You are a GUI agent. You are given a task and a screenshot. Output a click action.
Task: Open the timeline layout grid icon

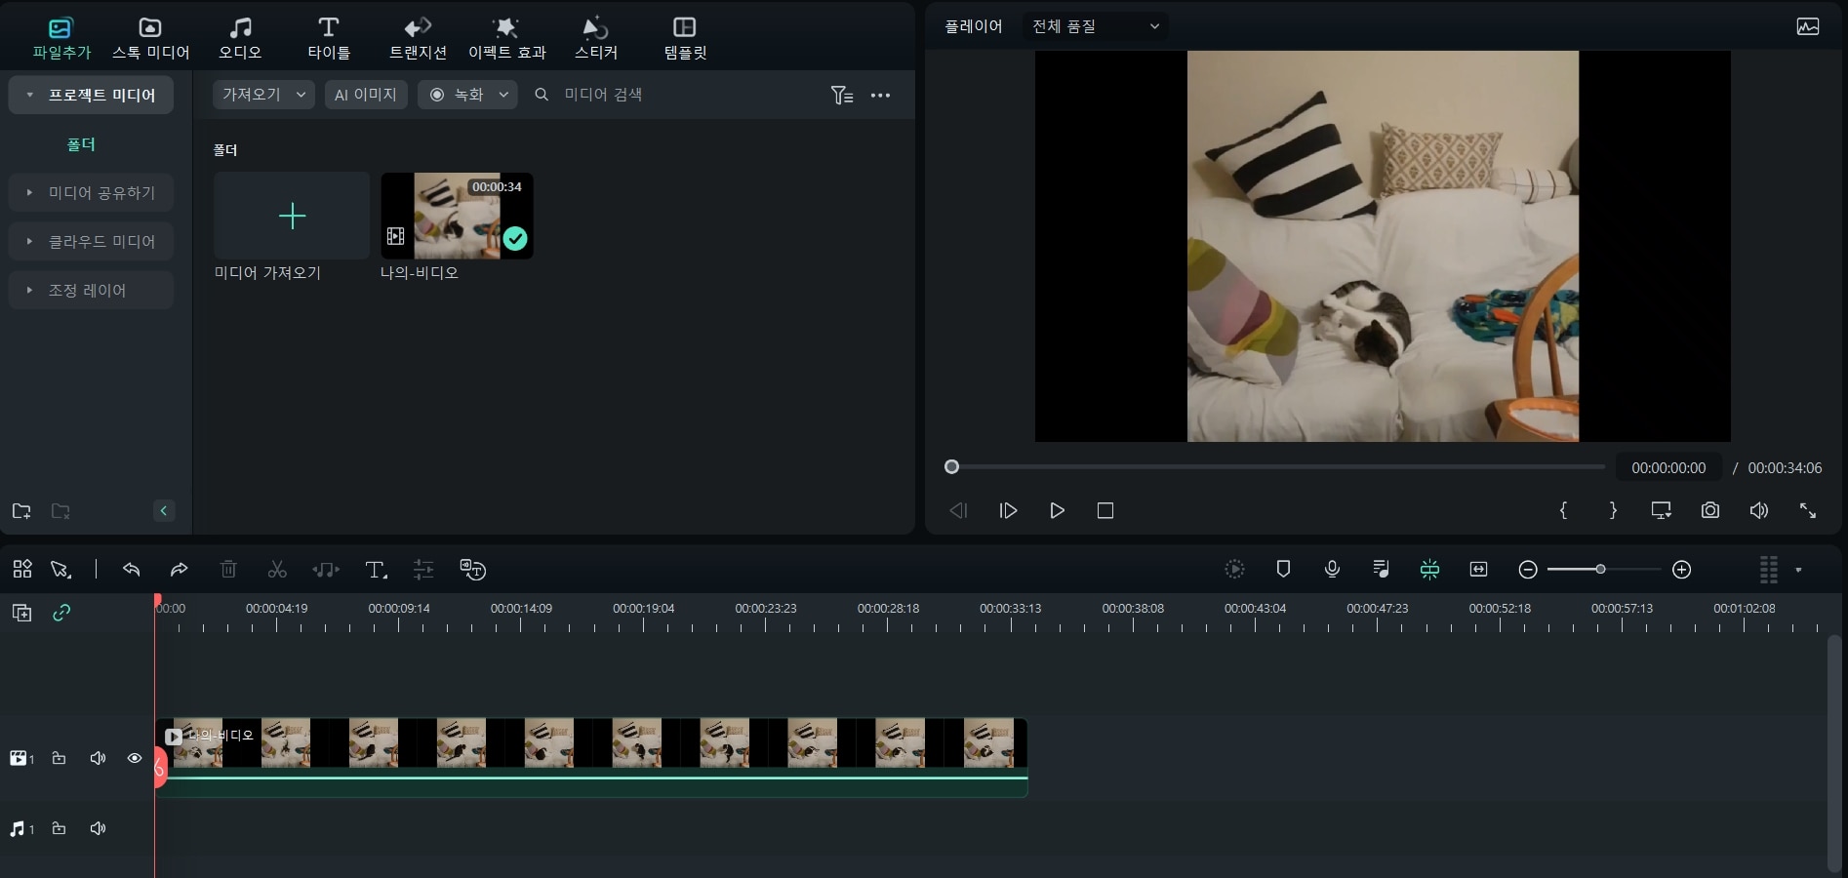22,569
